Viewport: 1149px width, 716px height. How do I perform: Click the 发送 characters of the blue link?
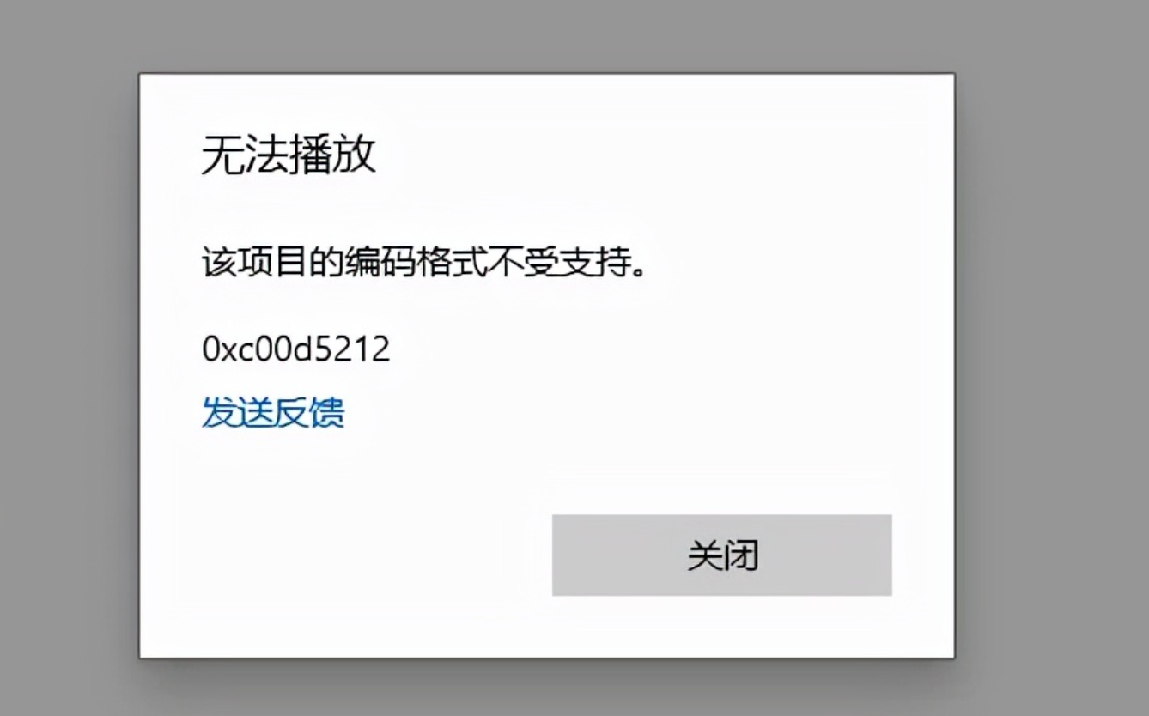[237, 412]
